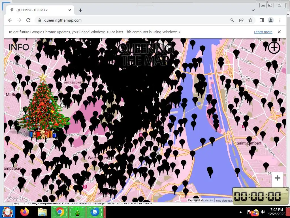Click the 00:00:00 stopwatch display

257,196
